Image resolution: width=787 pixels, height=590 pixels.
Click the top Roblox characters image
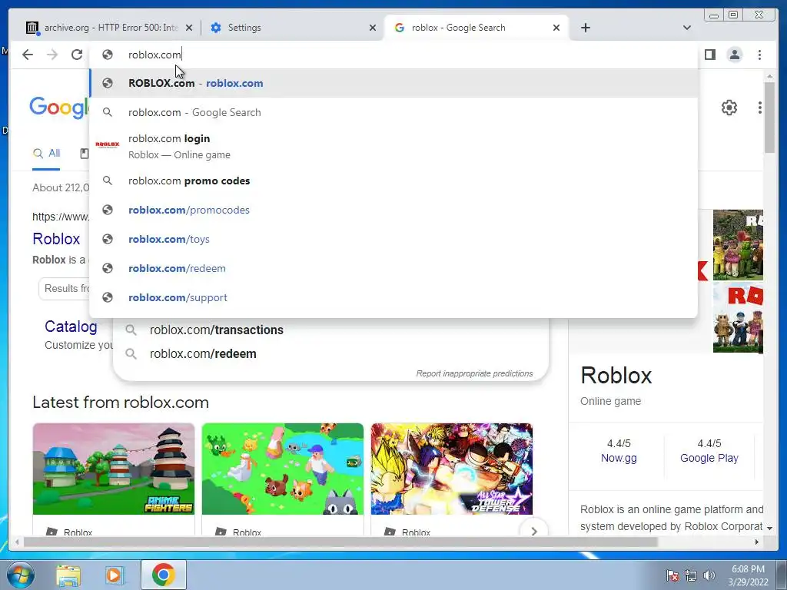coord(738,245)
